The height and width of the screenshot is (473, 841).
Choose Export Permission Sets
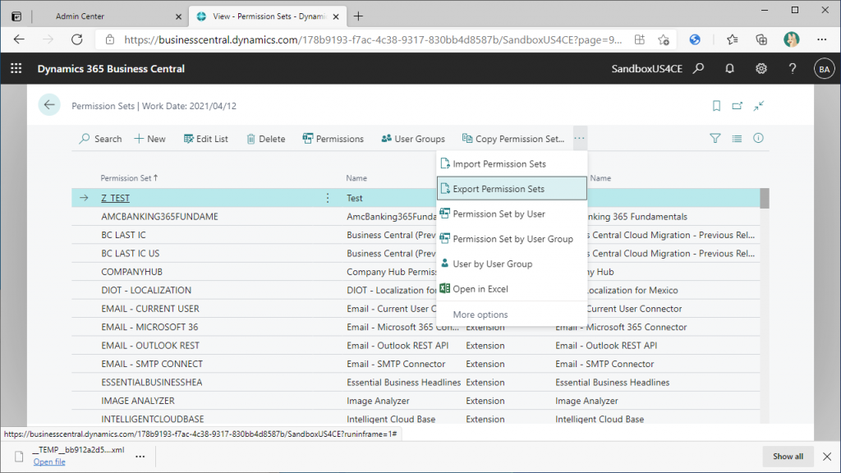point(512,189)
